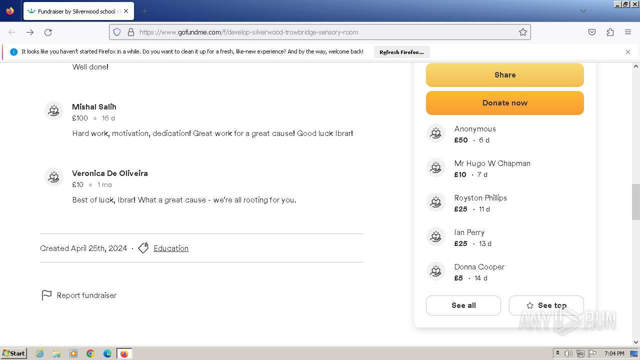
Task: Open a new browser tab
Action: point(144,11)
